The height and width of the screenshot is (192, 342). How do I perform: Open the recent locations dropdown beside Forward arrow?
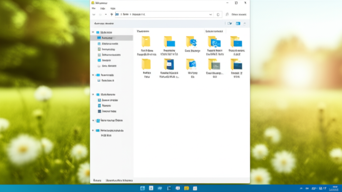[106, 15]
